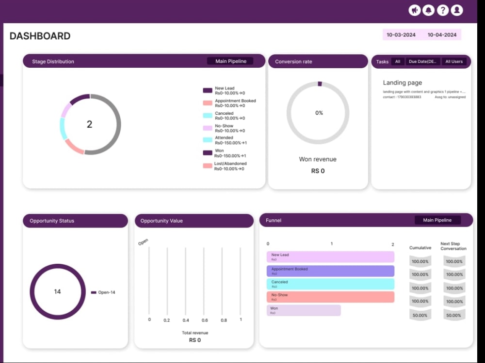
Task: Click the 50.00% Cumulative value
Action: pos(420,315)
